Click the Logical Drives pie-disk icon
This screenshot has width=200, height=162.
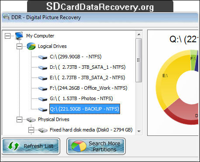31,46
